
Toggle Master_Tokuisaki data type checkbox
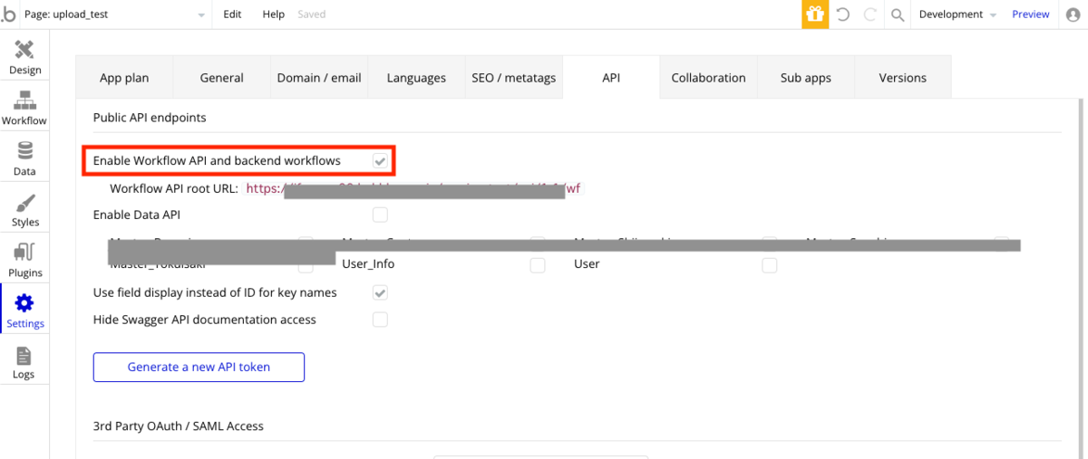306,265
